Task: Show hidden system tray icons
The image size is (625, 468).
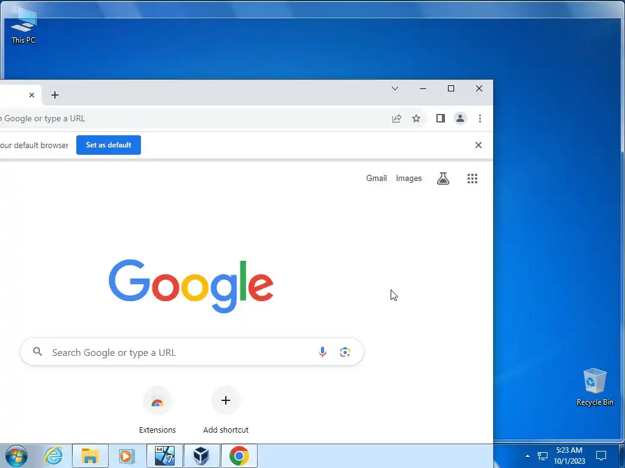Action: 527,456
